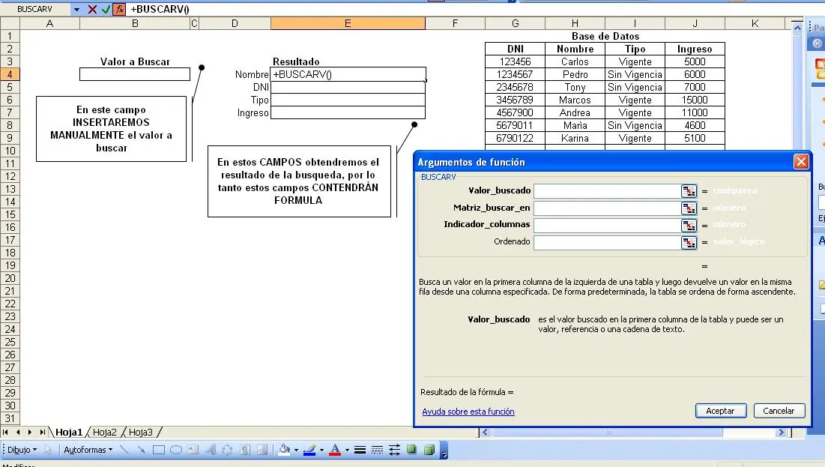The height and width of the screenshot is (467, 825).
Task: Switch to the Hoja3 sheet tab
Action: pyautogui.click(x=140, y=433)
